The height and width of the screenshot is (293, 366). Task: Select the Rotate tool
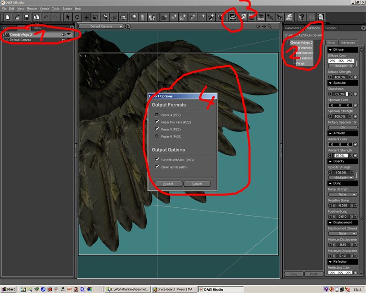(x=77, y=17)
